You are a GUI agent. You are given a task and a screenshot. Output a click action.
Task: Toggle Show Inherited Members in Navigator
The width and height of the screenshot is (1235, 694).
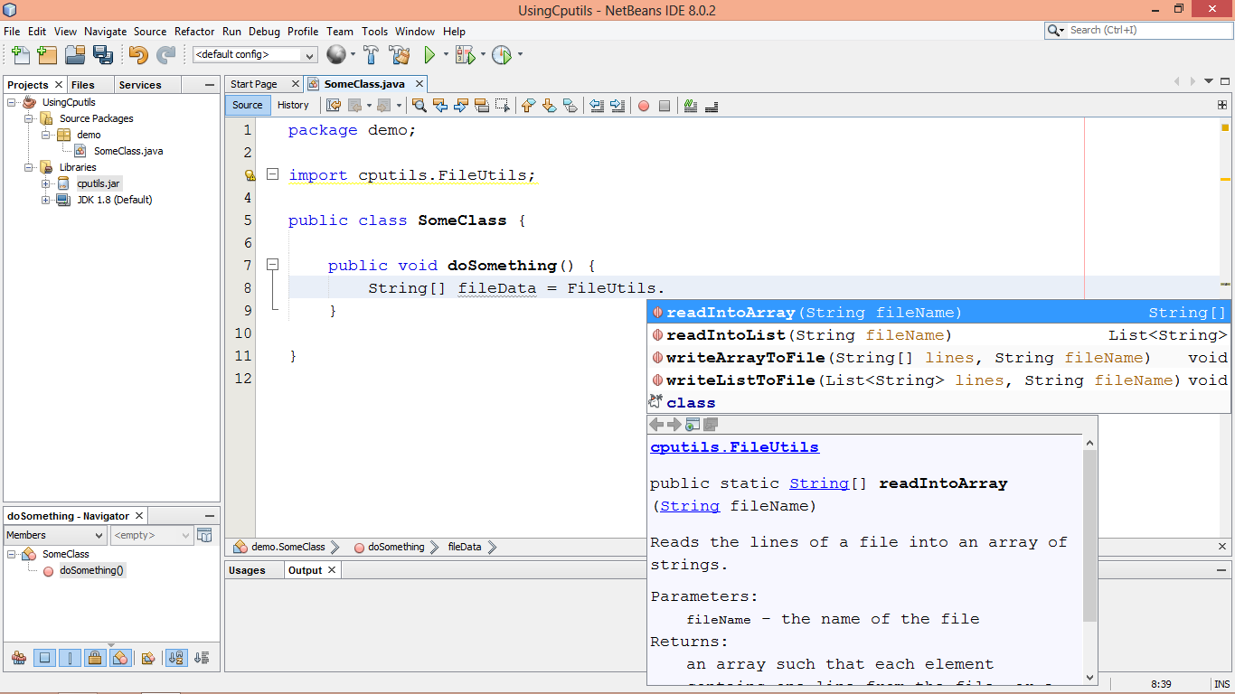pyautogui.click(x=18, y=659)
